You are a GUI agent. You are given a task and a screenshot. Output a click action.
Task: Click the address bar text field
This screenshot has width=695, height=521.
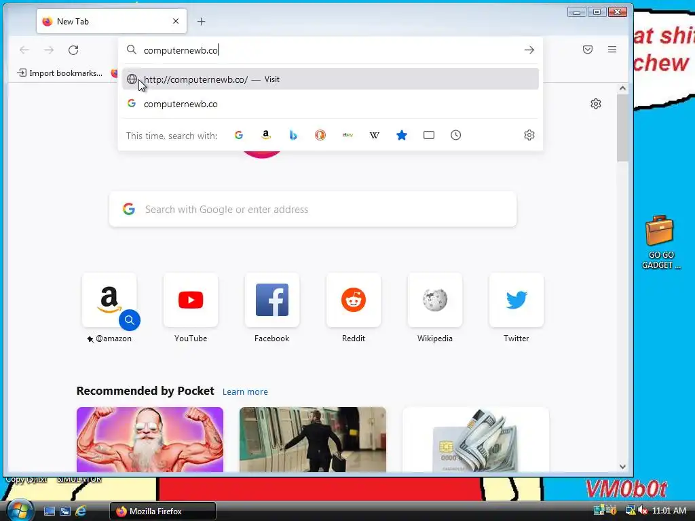[331, 50]
